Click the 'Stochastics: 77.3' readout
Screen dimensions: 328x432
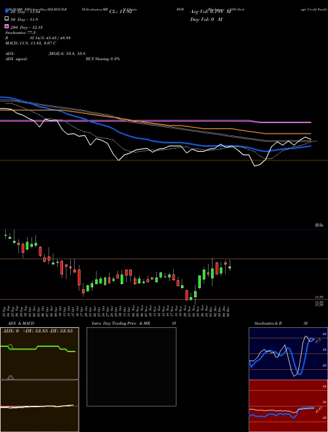pyautogui.click(x=20, y=33)
